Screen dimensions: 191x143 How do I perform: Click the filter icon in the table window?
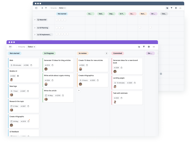click(x=171, y=8)
